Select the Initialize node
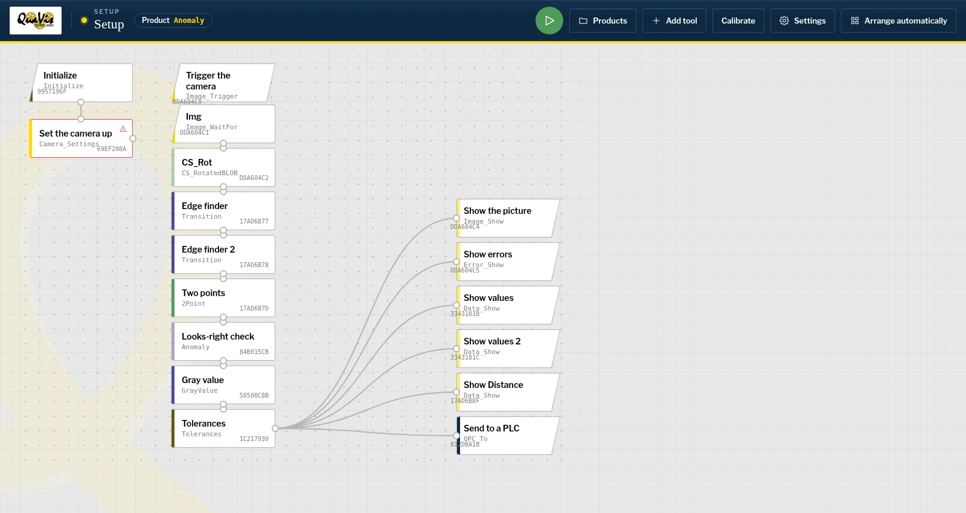The width and height of the screenshot is (966, 513). 82,83
